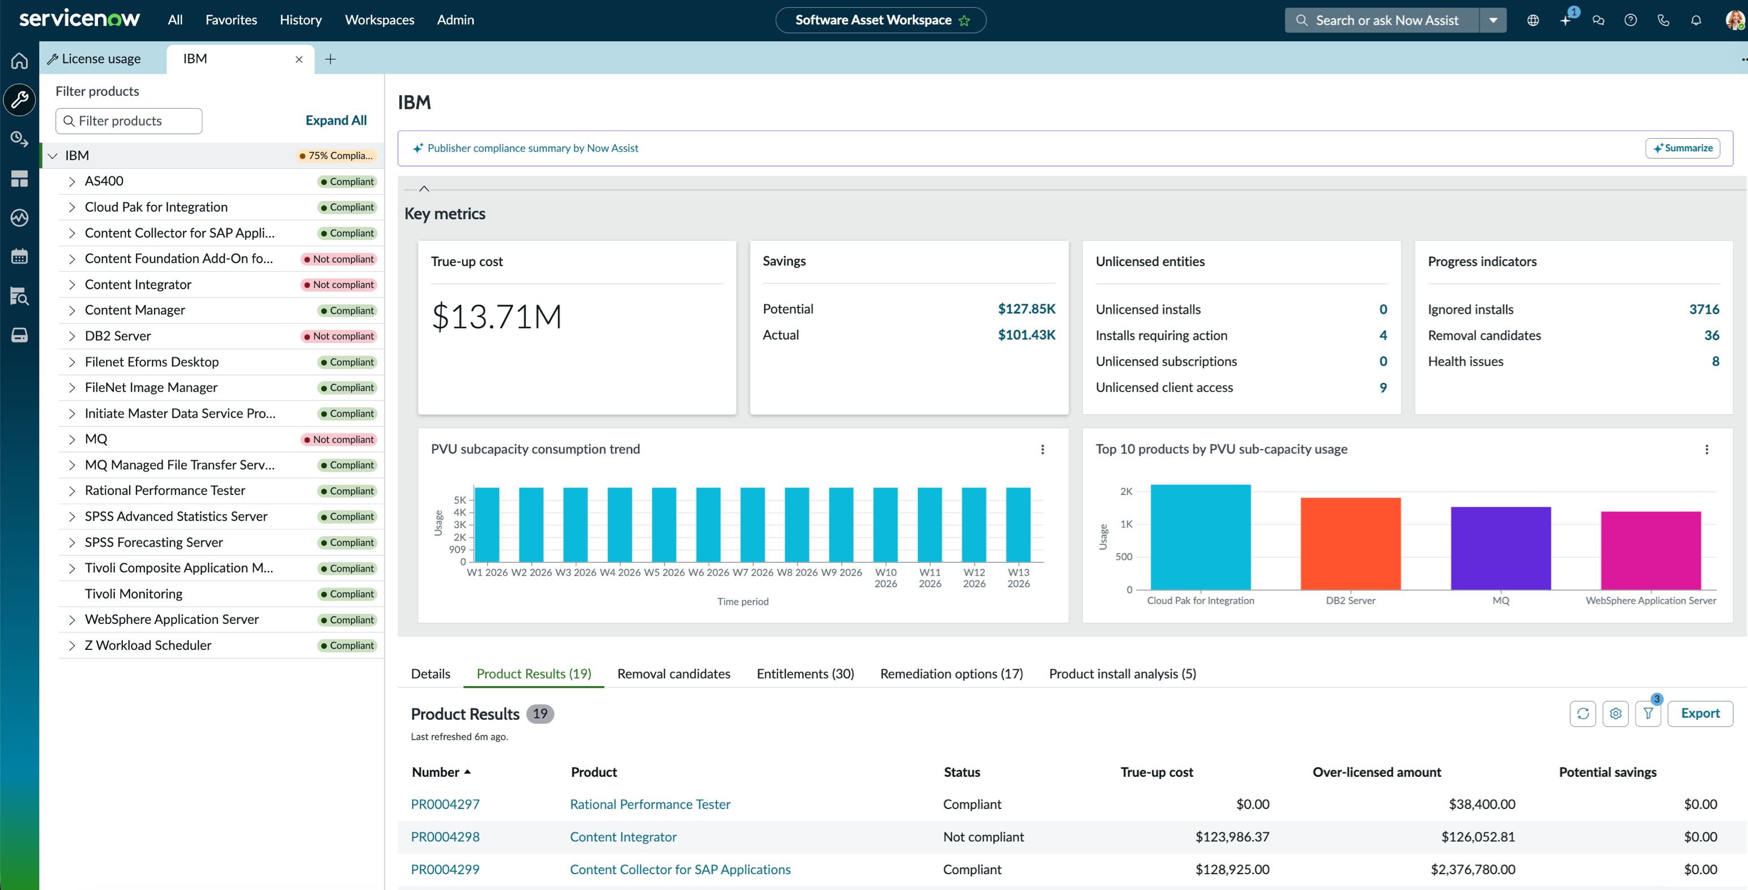Expand the Z Workload Scheduler row
The width and height of the screenshot is (1748, 890).
[71, 646]
